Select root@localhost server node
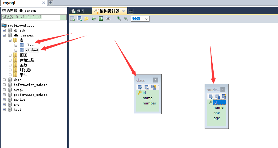Screen dimensions: 278x148 pos(21,25)
